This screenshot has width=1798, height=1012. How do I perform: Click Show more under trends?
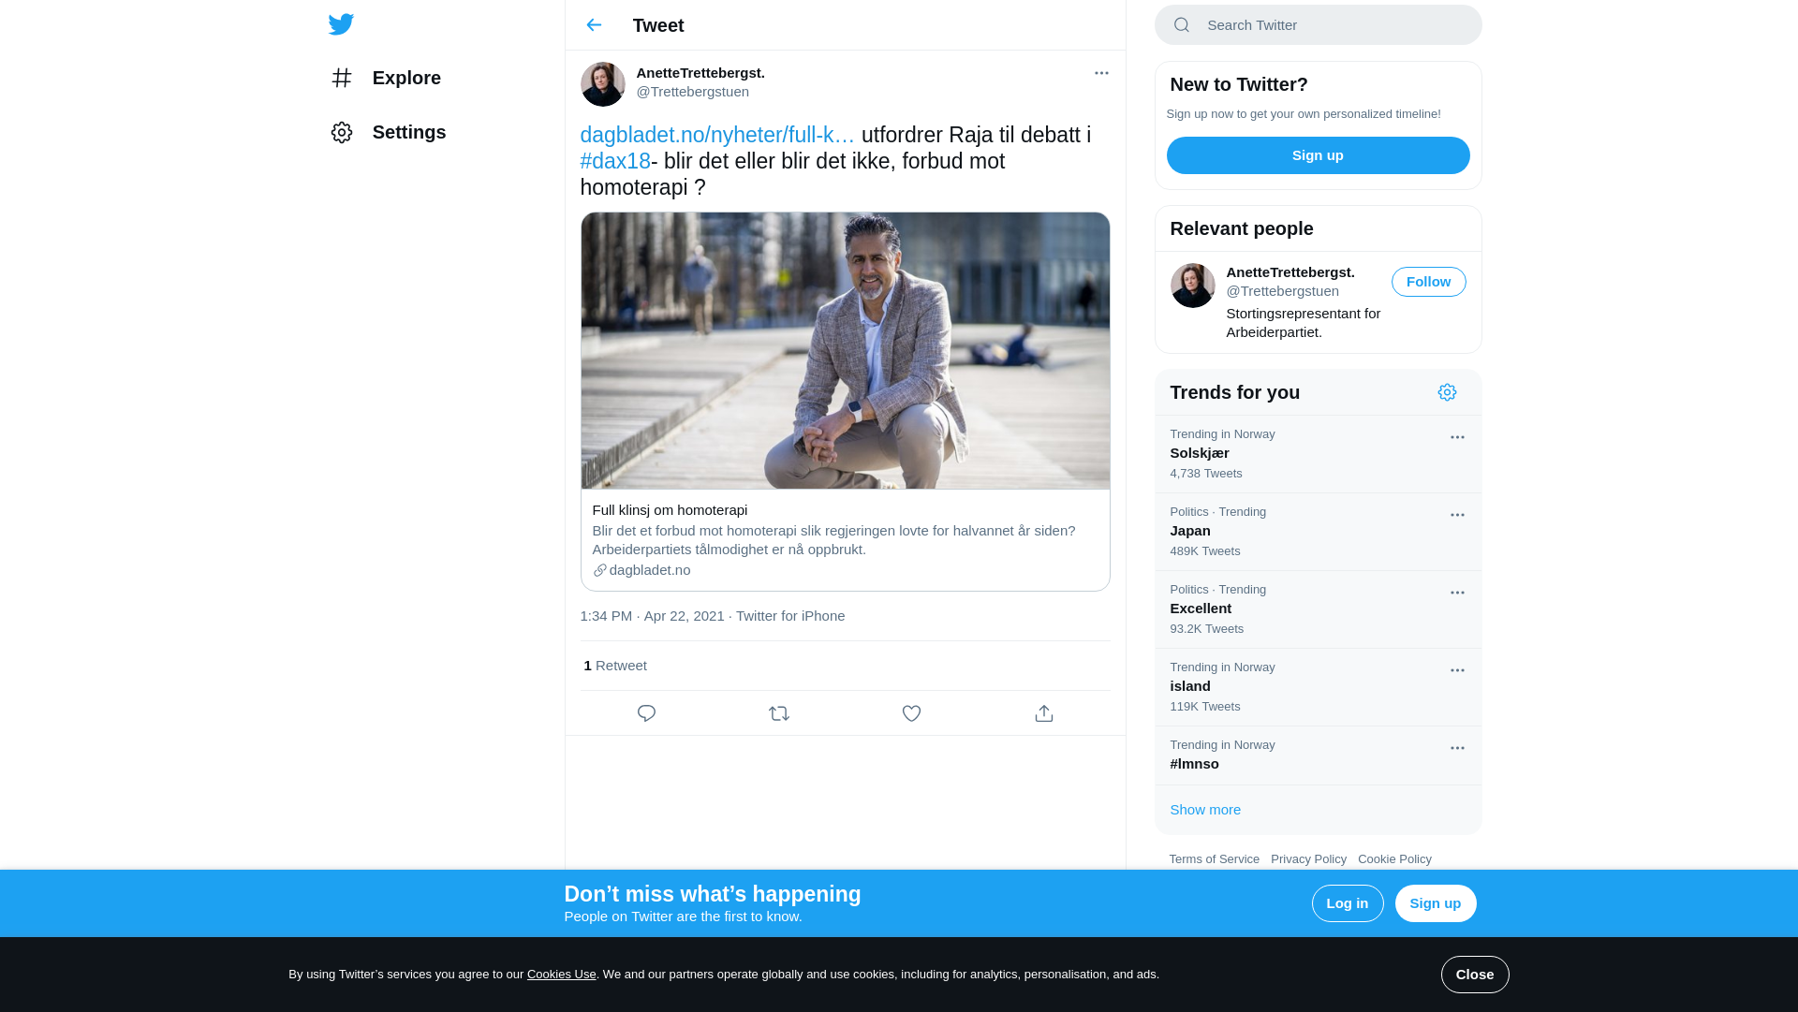tap(1205, 810)
